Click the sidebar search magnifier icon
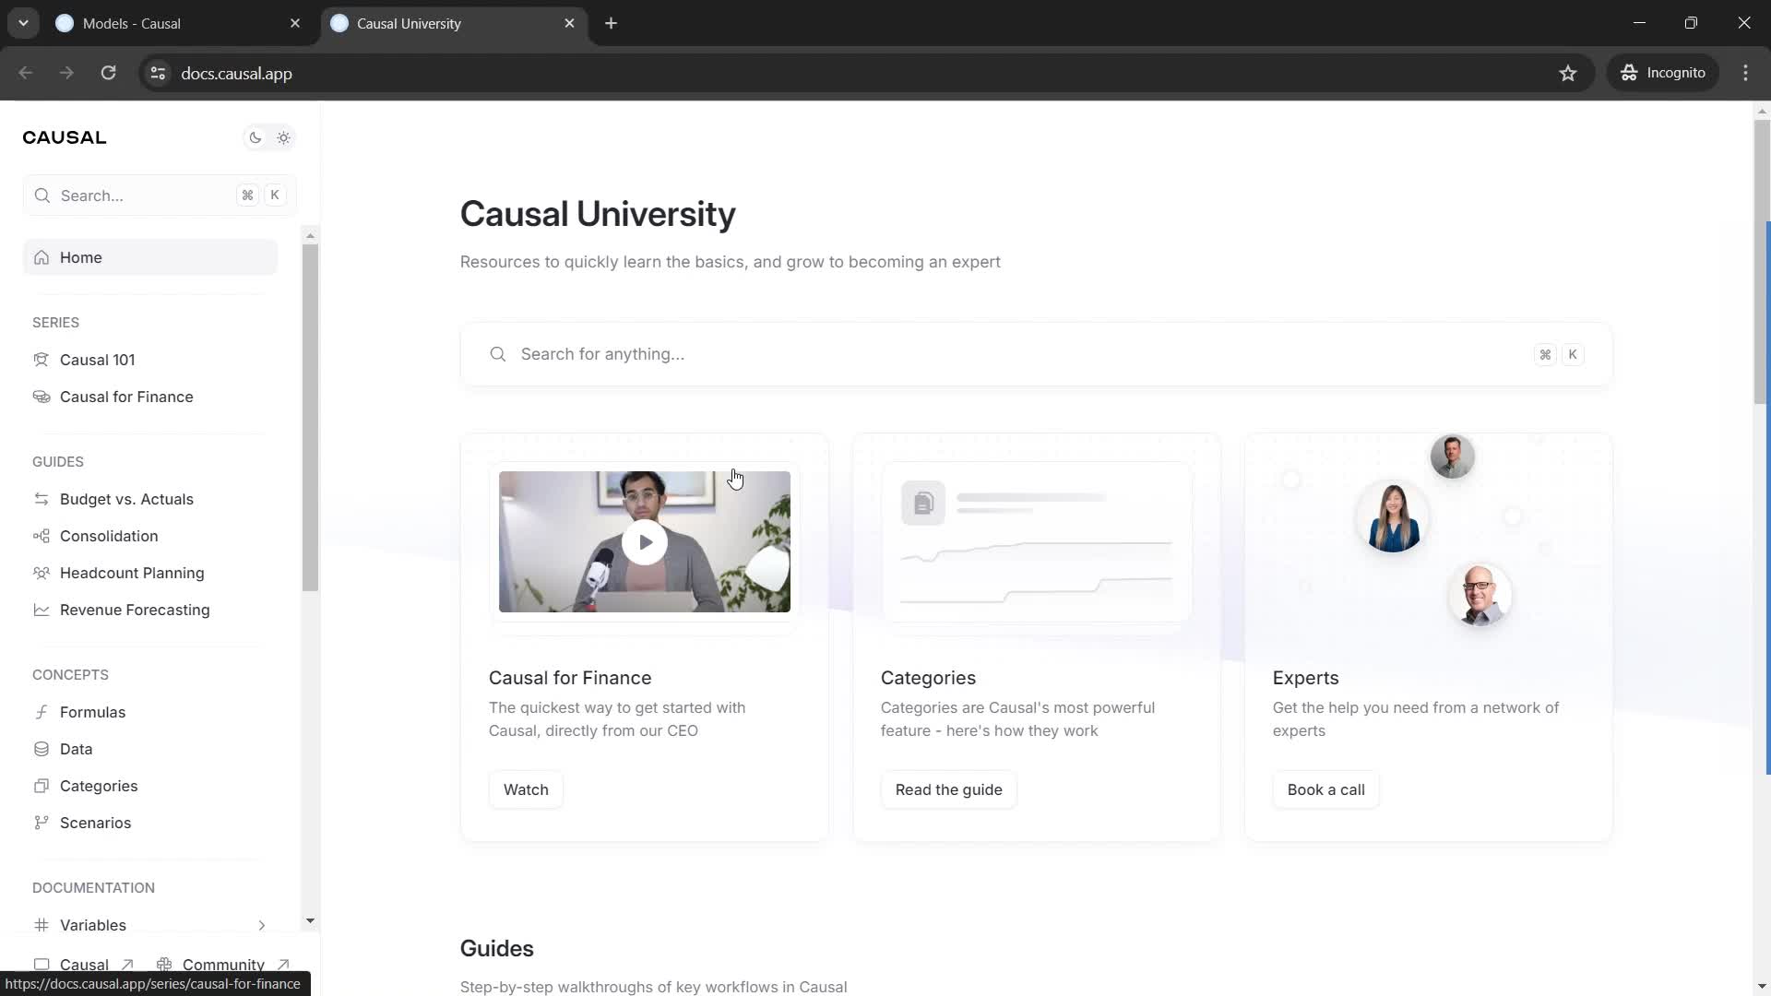The width and height of the screenshot is (1771, 996). [42, 196]
